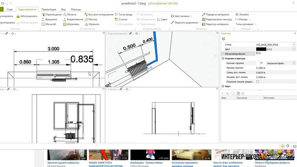Choose the Область area tool
The height and width of the screenshot is (167, 297).
tap(70, 14)
